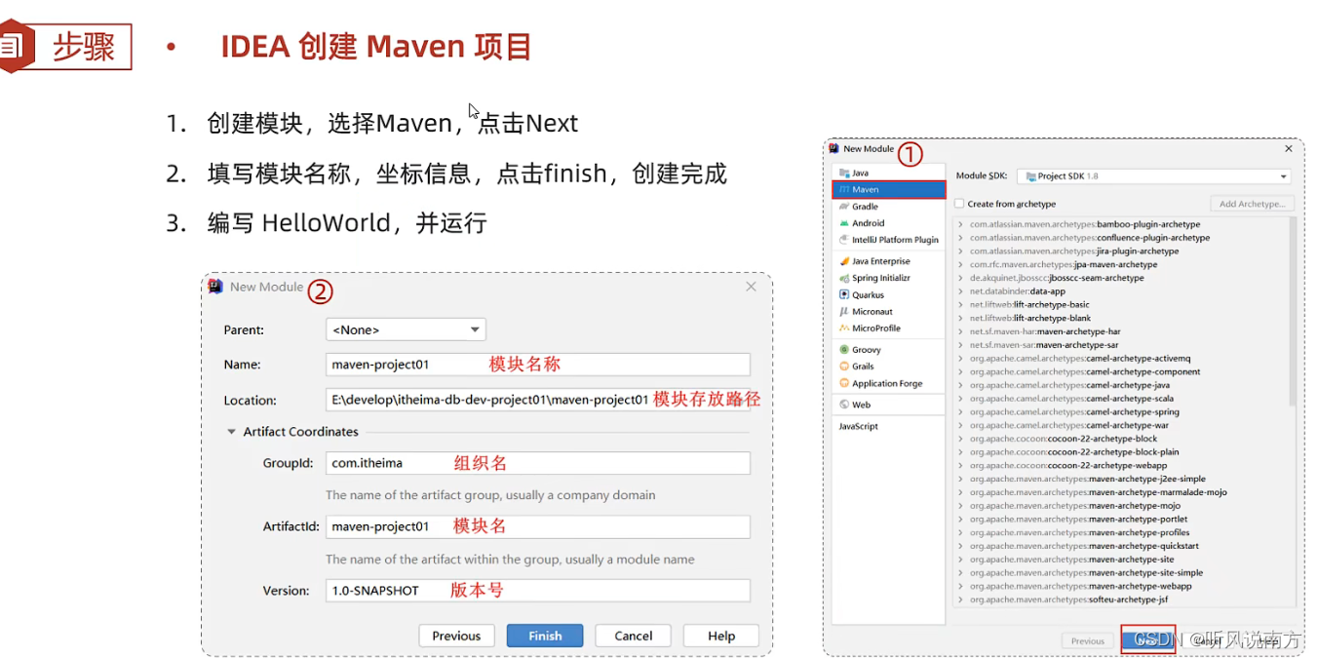Choose the MicroProfile icon
Image resolution: width=1317 pixels, height=658 pixels.
pyautogui.click(x=844, y=329)
